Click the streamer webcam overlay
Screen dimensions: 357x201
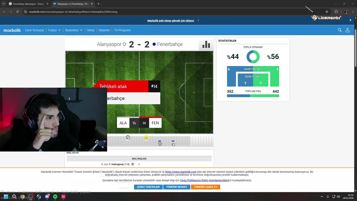(53, 119)
